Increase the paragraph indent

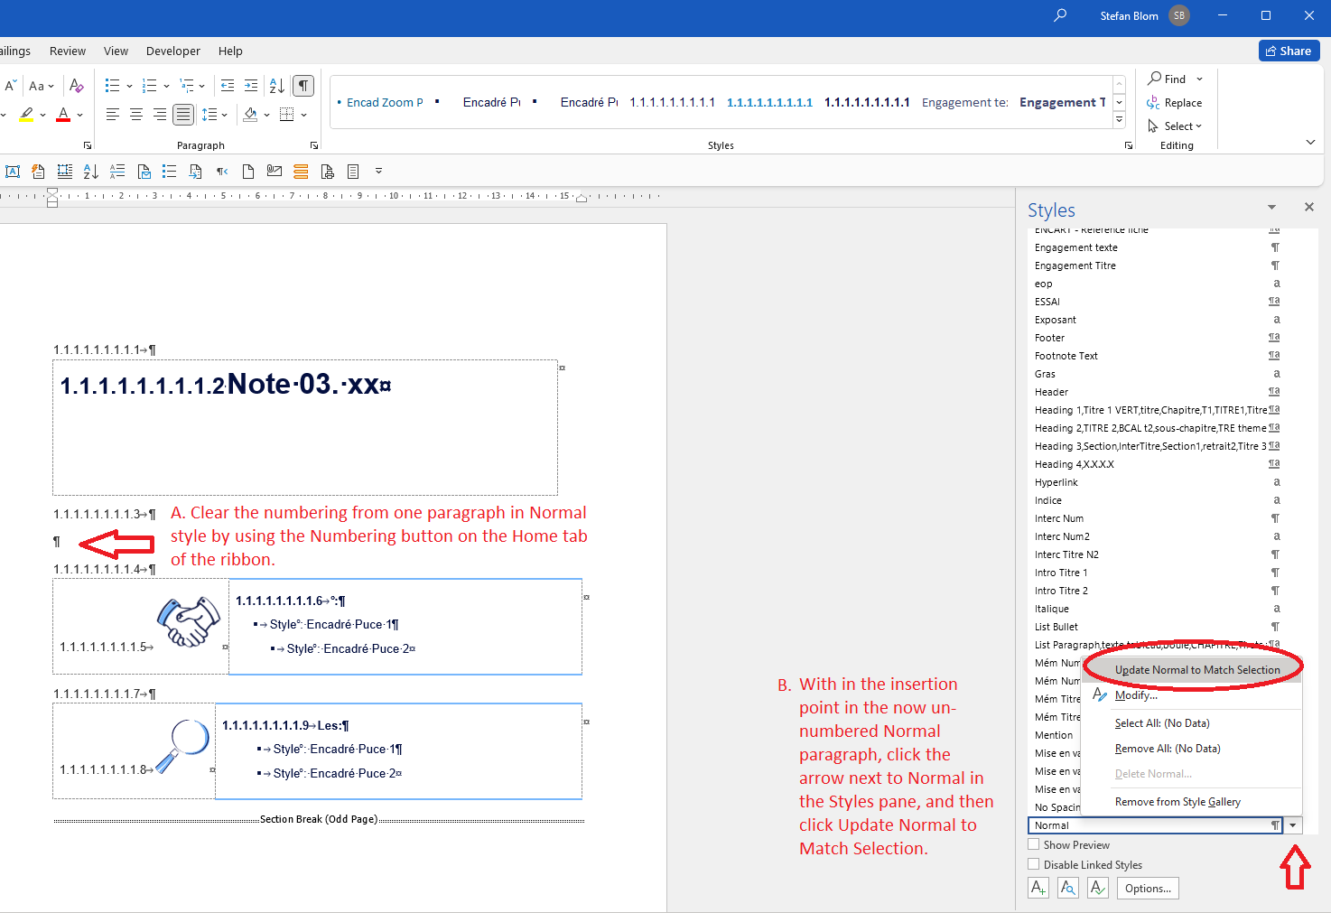click(x=251, y=86)
